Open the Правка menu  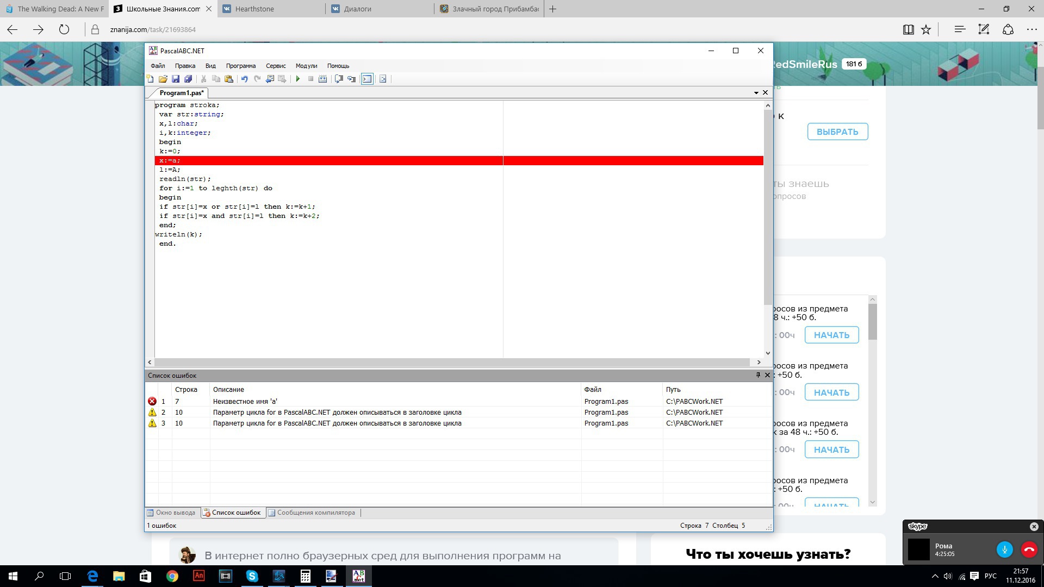point(185,66)
